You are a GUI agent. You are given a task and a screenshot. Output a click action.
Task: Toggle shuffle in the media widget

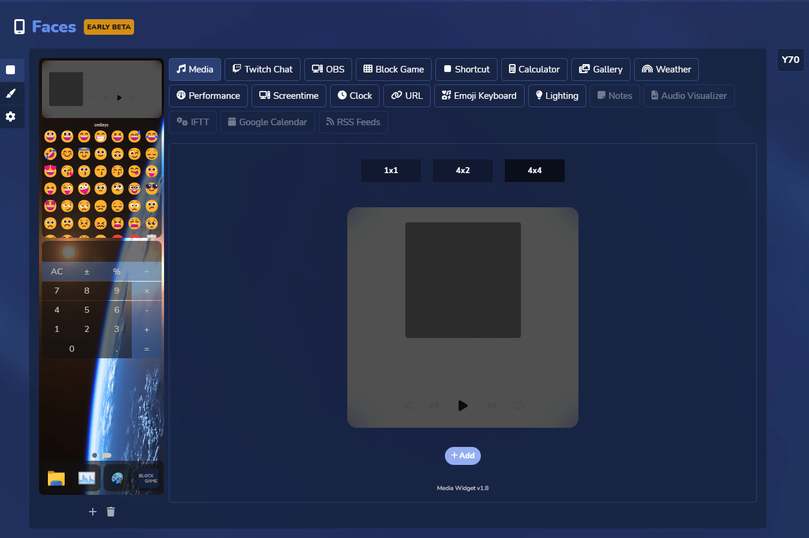pos(407,406)
